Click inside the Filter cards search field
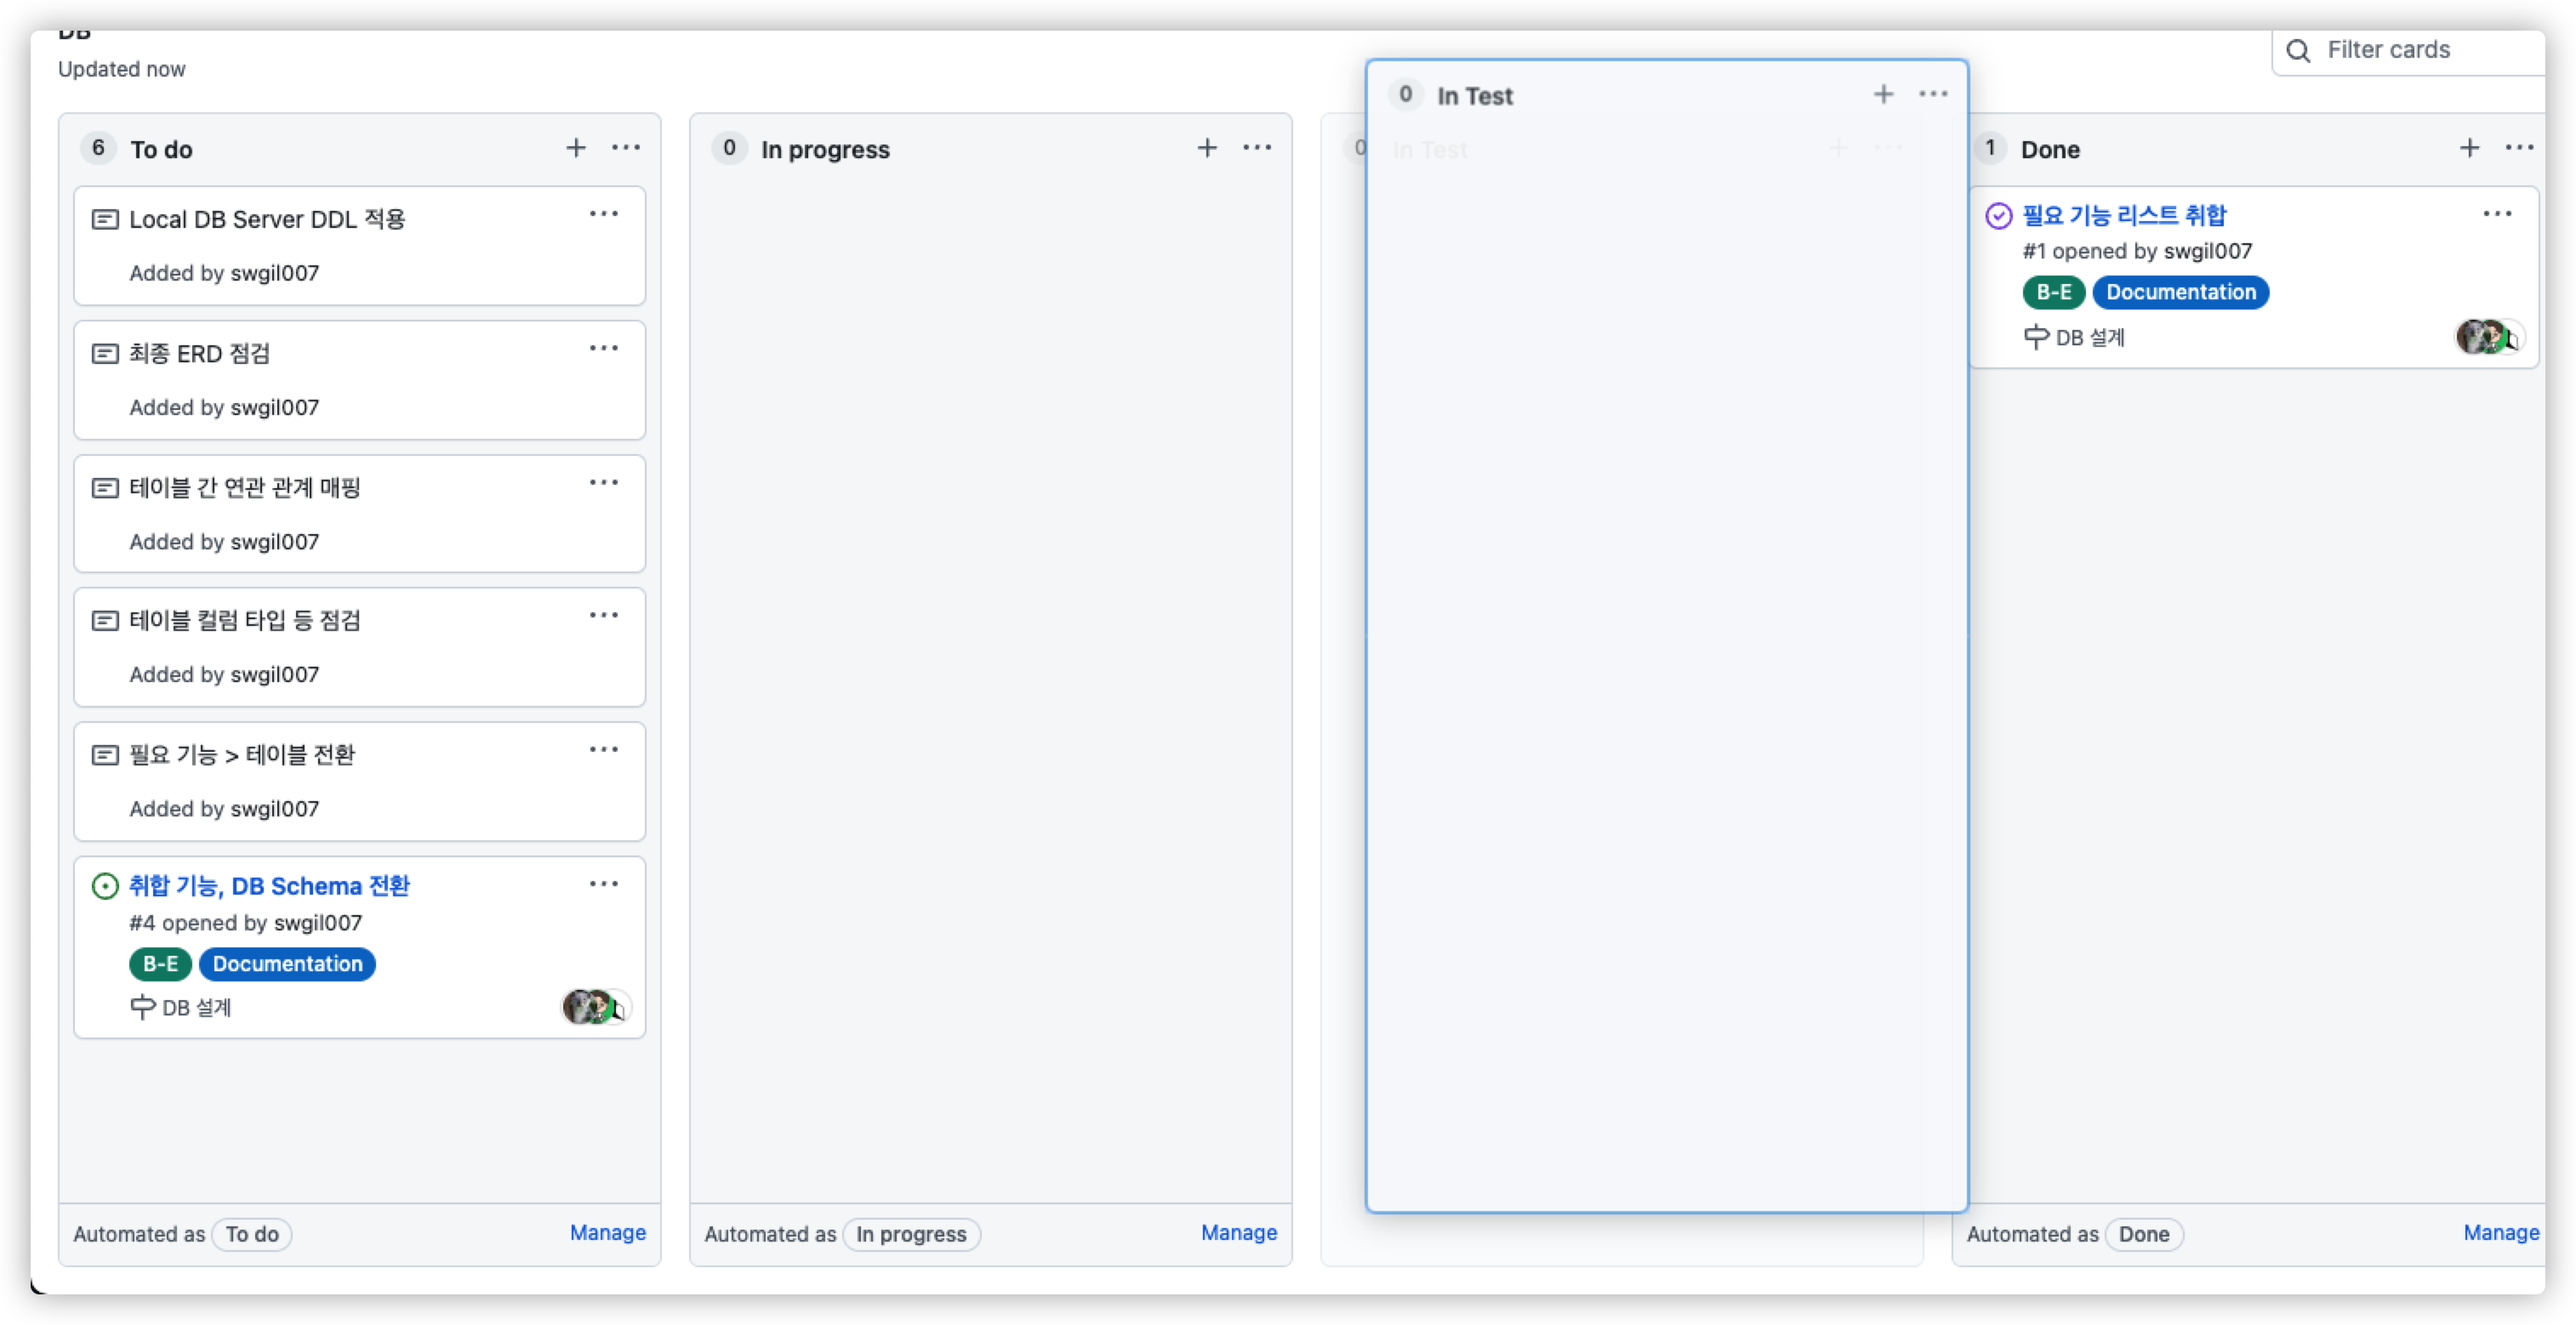Viewport: 2576px width, 1325px height. pyautogui.click(x=2400, y=50)
